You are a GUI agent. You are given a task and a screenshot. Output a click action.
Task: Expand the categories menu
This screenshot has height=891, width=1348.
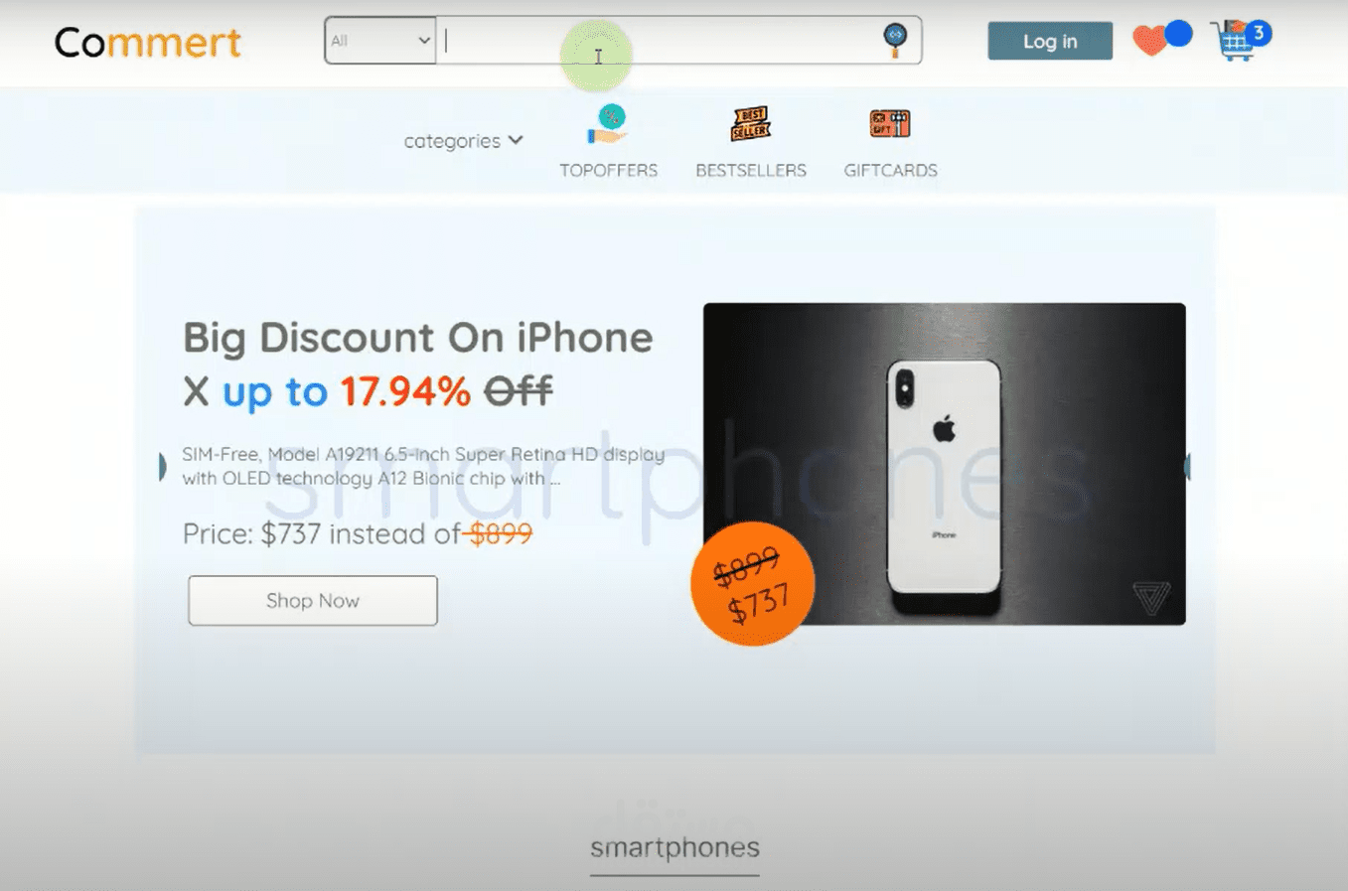463,141
